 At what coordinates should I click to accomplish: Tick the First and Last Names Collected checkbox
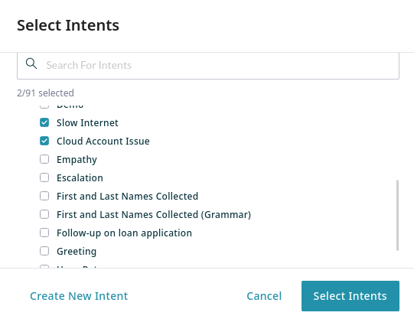coord(44,196)
